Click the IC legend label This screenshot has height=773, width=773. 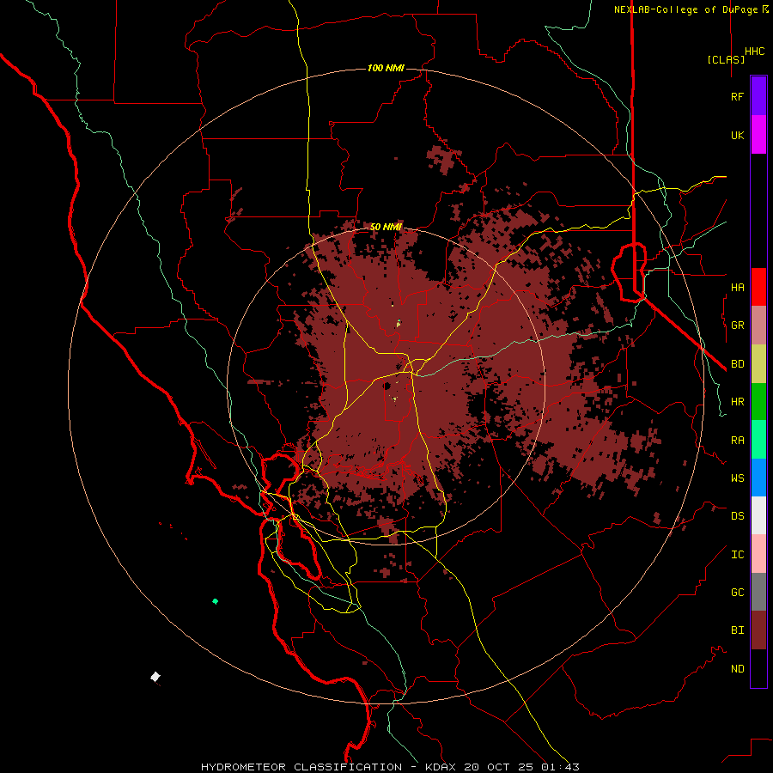[737, 555]
